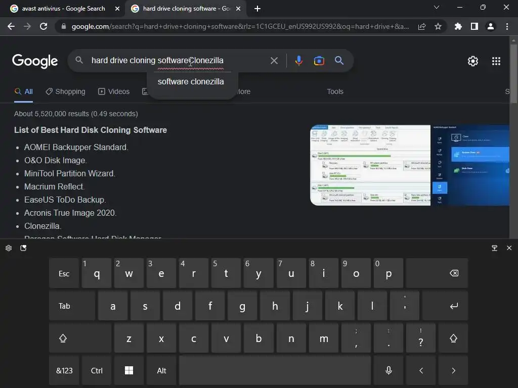Tap the space bar
Screen dimensions: 518x388
pyautogui.click(x=275, y=371)
